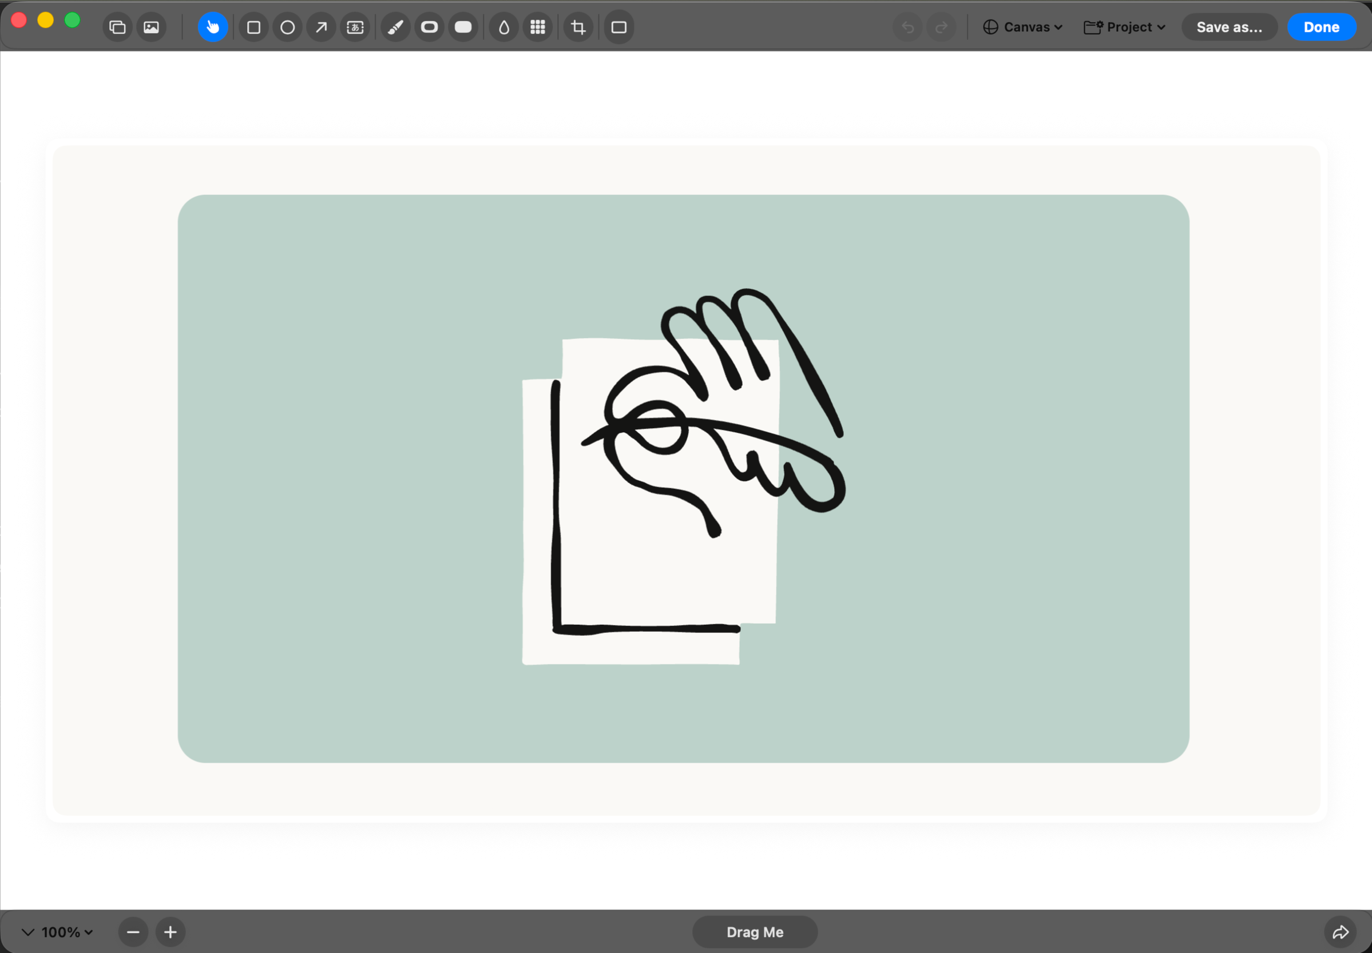Screen dimensions: 1372x953
Task: Select the ellipse shape tool
Action: (x=287, y=27)
